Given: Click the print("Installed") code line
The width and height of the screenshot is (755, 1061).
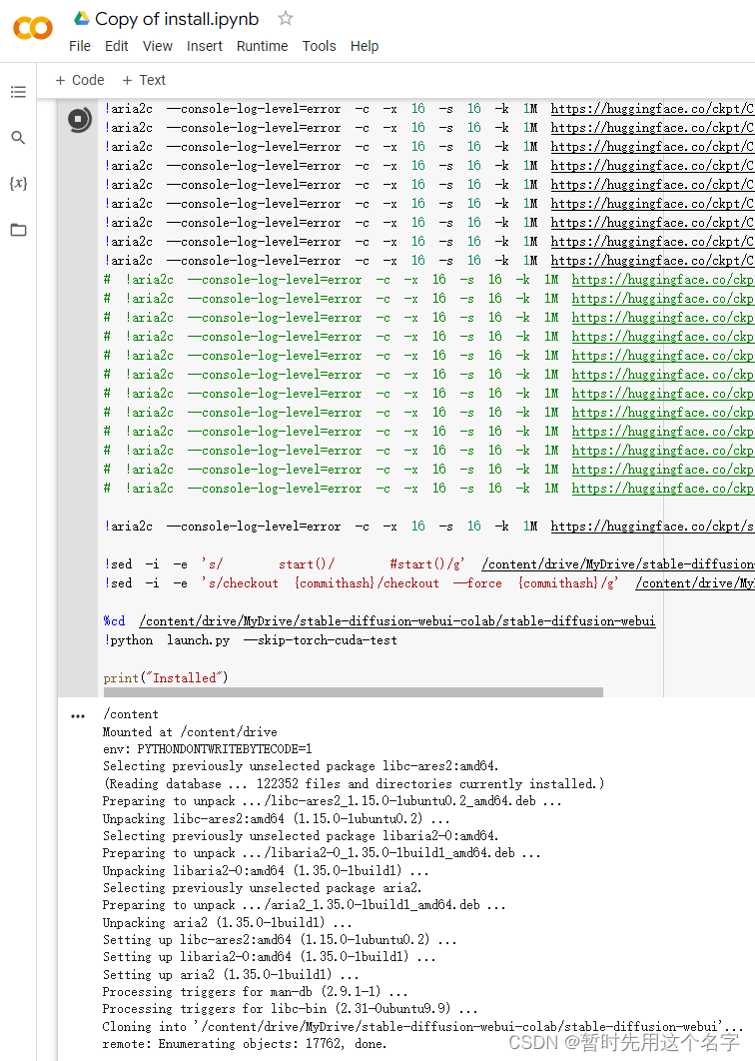Looking at the screenshot, I should click(x=166, y=678).
